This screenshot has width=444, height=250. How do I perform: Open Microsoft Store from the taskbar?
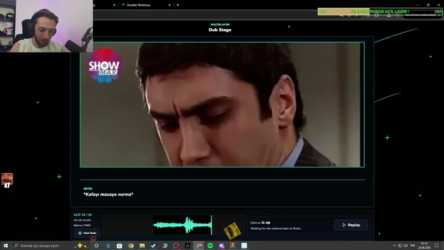(x=119, y=245)
